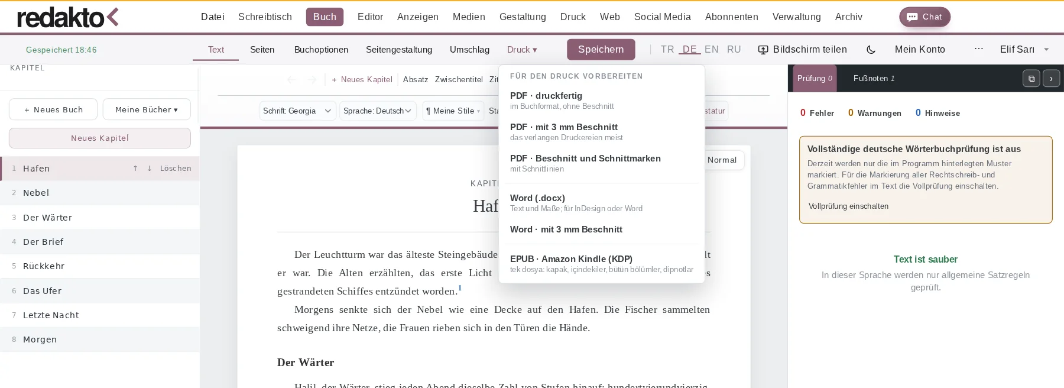The height and width of the screenshot is (388, 1064).
Task: Export as Word (.docx)
Action: tap(602, 203)
